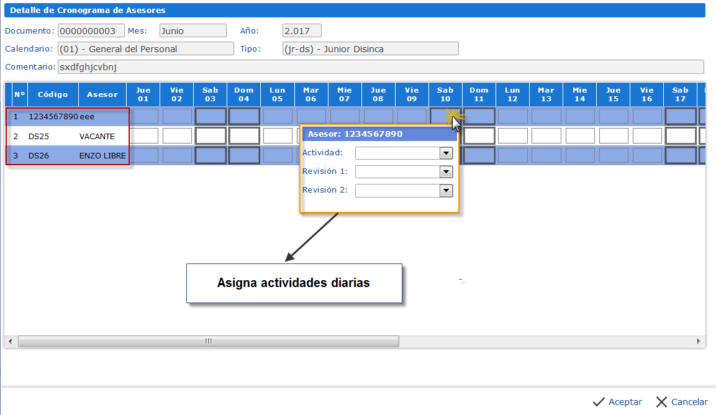Click the Mar 13 column header
The width and height of the screenshot is (716, 415).
[x=546, y=94]
